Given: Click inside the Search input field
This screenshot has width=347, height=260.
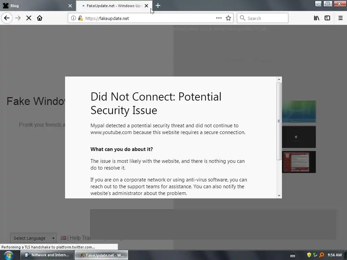Looking at the screenshot, I should click(263, 18).
